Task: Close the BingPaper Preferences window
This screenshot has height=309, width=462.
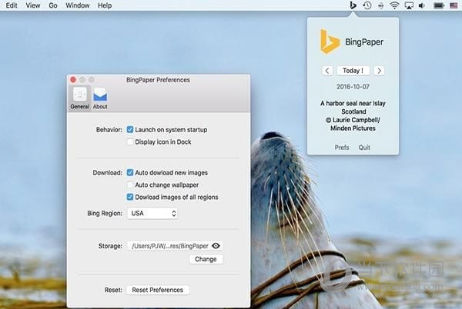Action: pyautogui.click(x=73, y=80)
